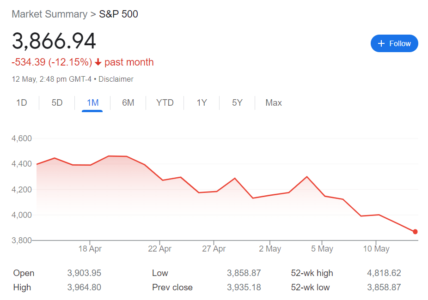Viewport: 428px width, 300px height.
Task: Click the 10 May axis date label
Action: tap(376, 249)
